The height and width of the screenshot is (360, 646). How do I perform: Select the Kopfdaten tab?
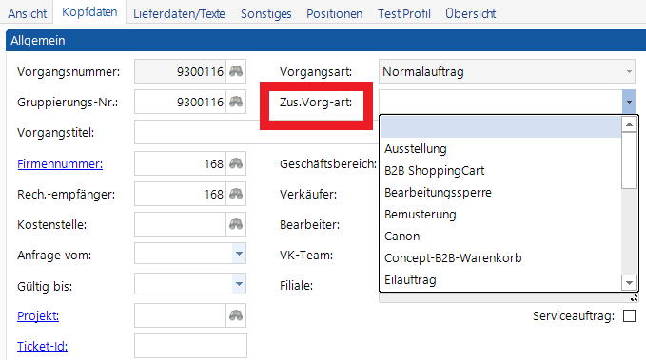coord(89,12)
